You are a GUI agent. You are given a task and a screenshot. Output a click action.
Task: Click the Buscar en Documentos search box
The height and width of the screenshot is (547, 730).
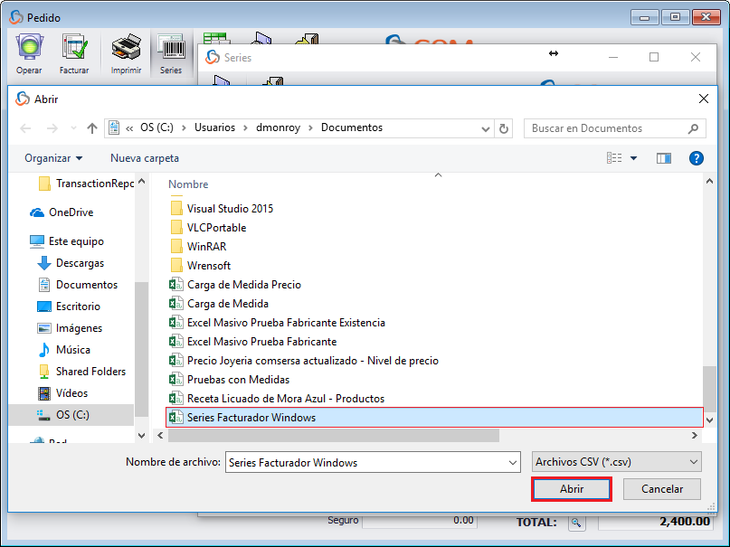tap(606, 128)
